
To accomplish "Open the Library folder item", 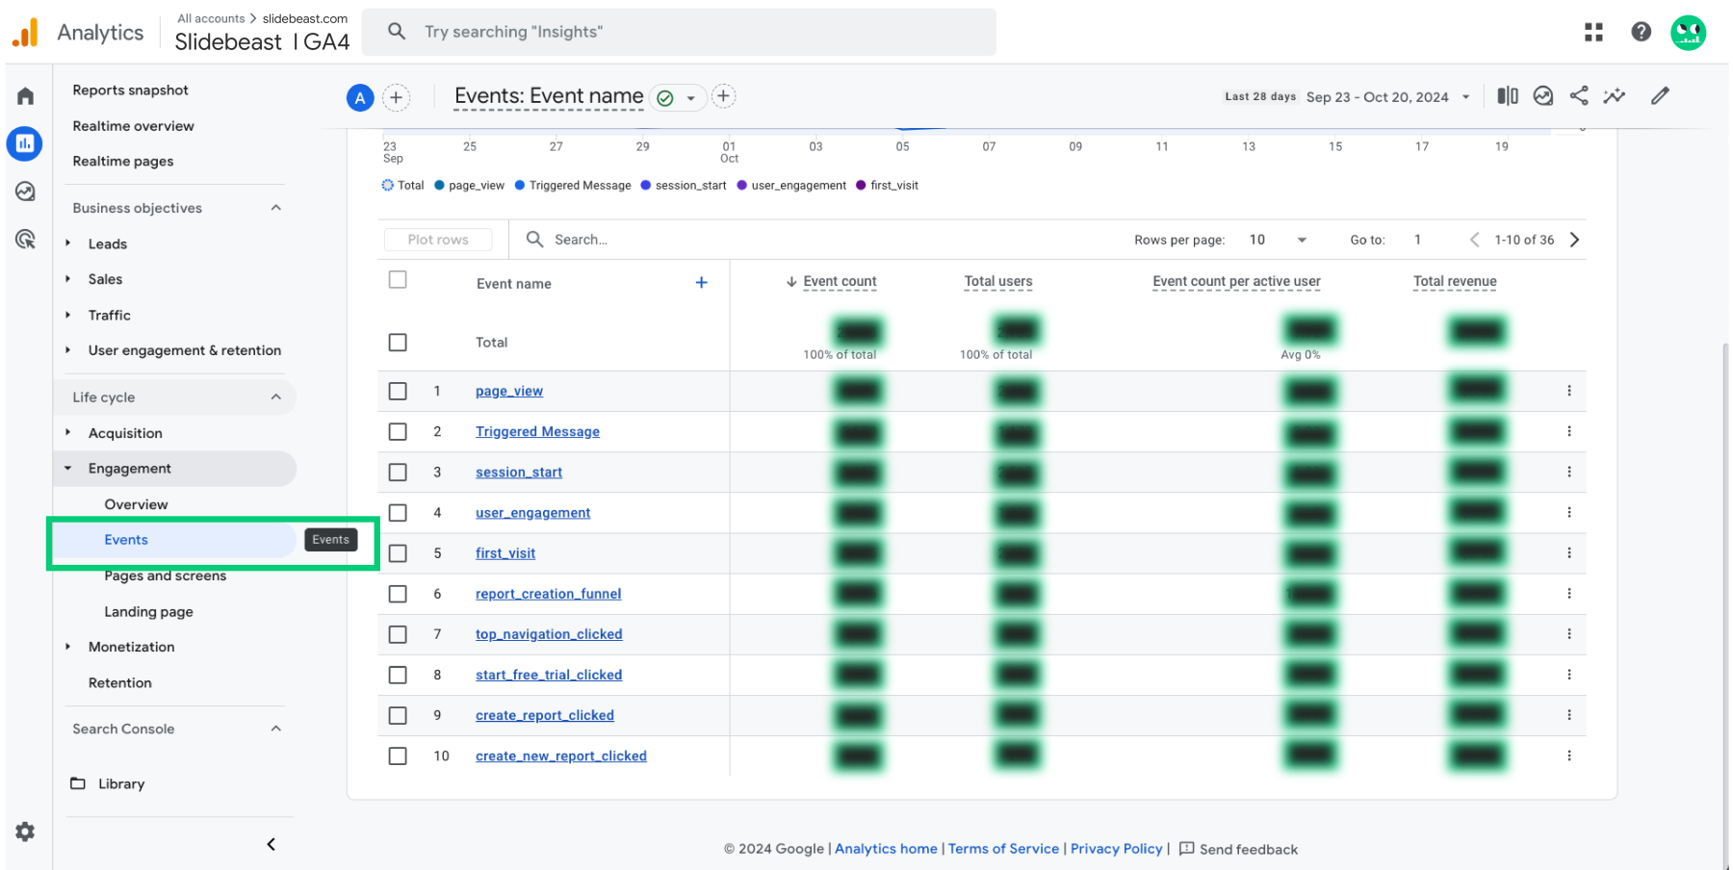I will (x=108, y=783).
